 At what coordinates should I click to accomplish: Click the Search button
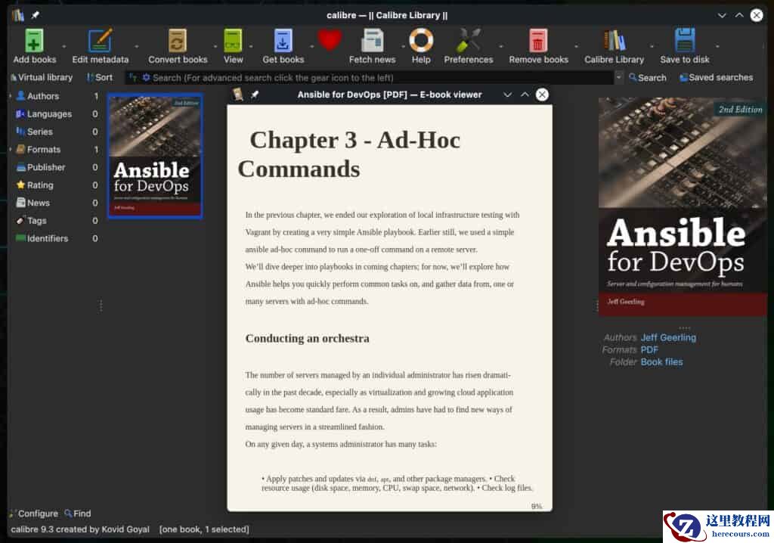(x=648, y=78)
